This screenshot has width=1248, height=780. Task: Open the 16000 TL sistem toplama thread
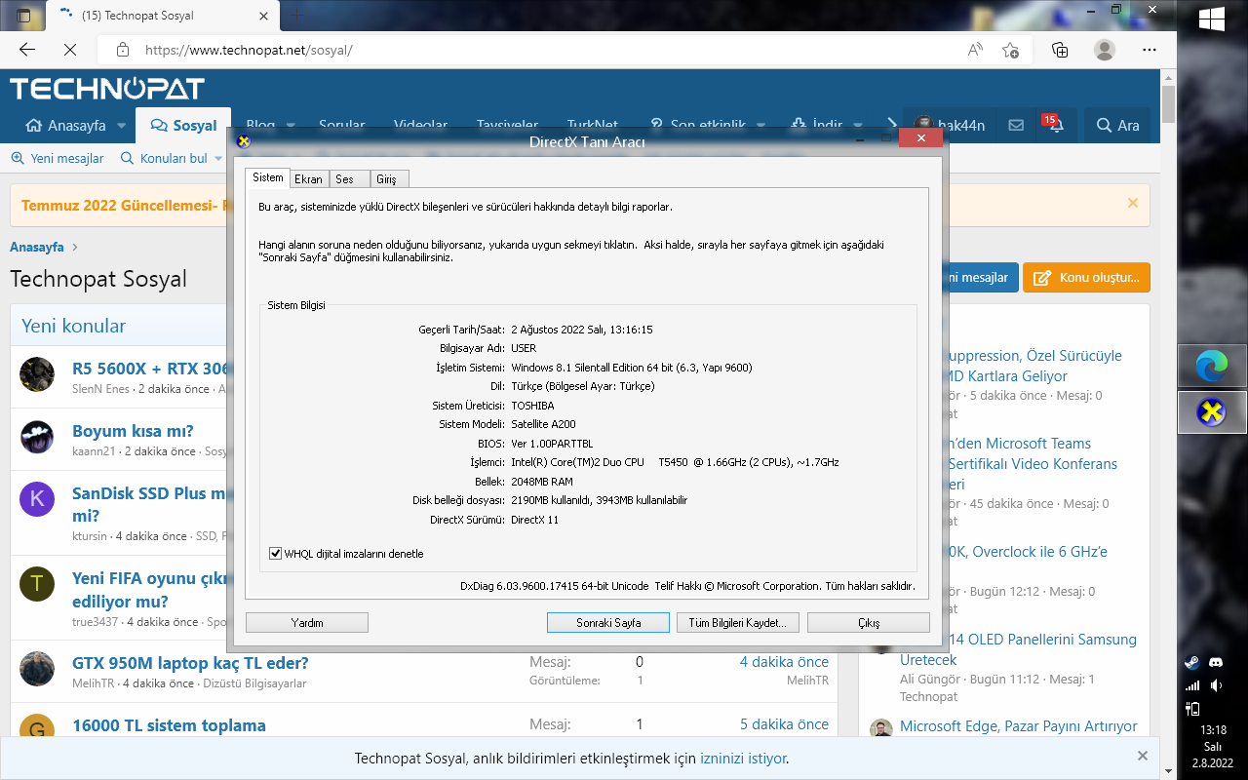point(169,725)
